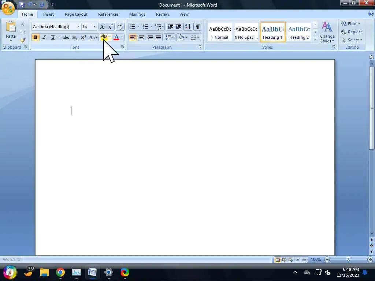The height and width of the screenshot is (281, 375).
Task: Switch to Full Screen Reading view
Action: (284, 259)
